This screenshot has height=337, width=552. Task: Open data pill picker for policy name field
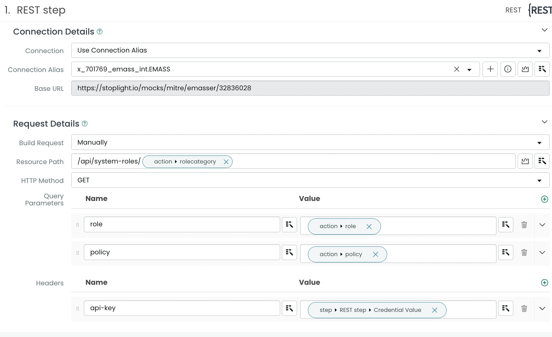click(x=289, y=252)
